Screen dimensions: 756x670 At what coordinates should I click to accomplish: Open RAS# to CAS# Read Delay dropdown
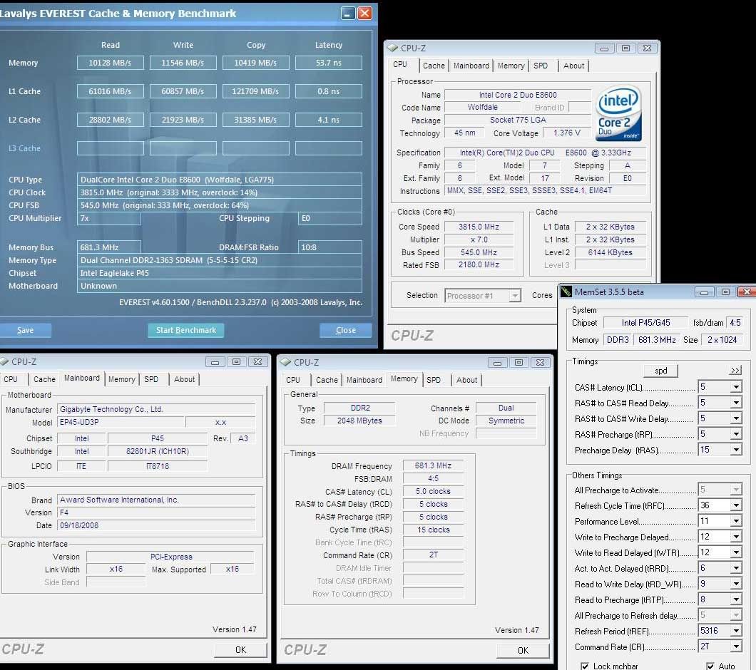click(736, 403)
